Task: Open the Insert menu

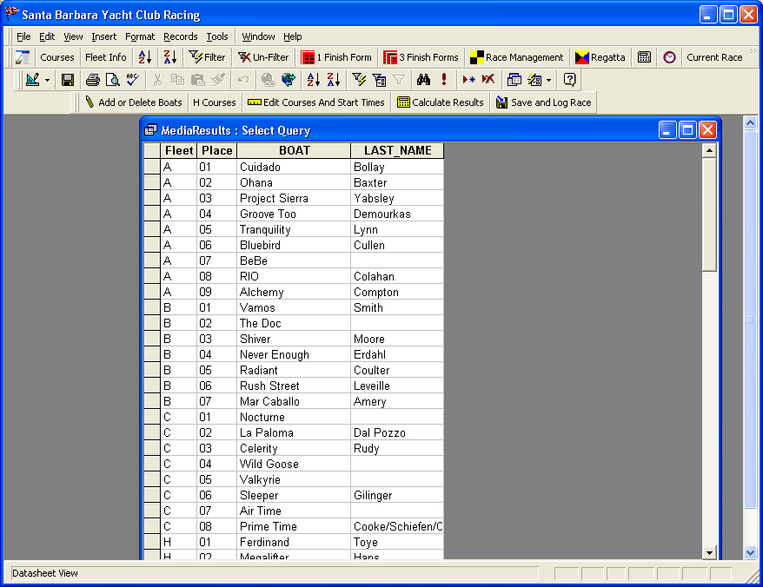Action: click(x=103, y=36)
